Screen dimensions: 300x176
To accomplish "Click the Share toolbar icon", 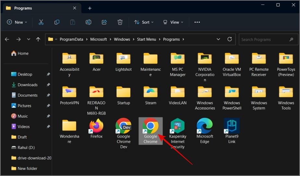I will [x=104, y=22].
